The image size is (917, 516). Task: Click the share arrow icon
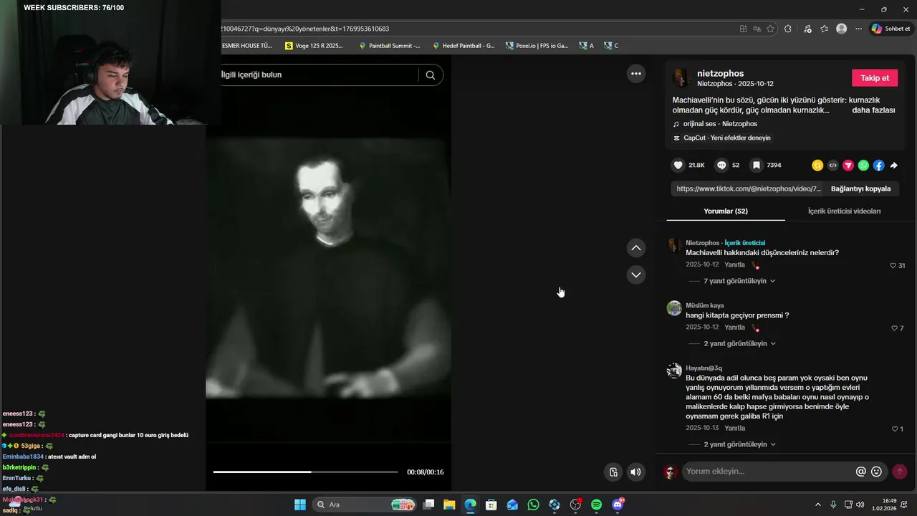point(894,166)
